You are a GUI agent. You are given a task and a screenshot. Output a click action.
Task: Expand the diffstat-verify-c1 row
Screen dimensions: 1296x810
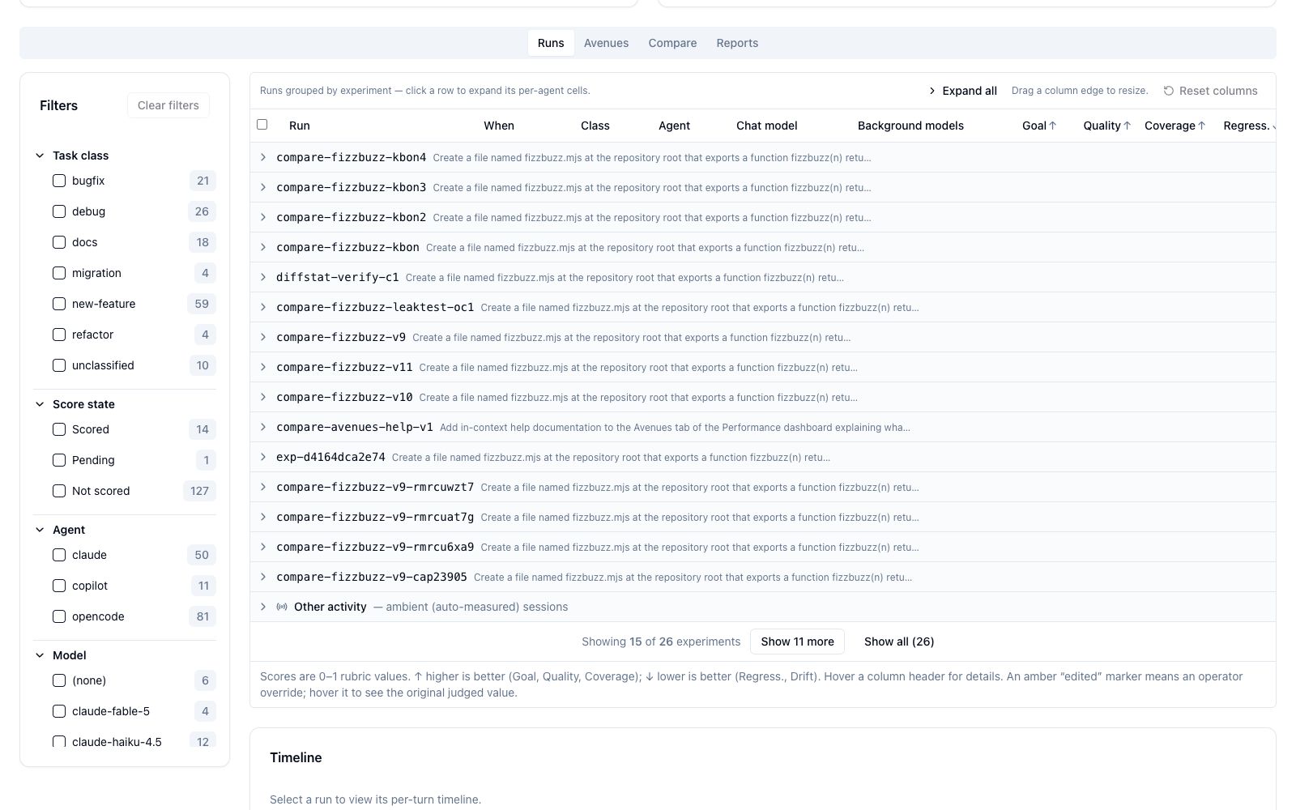coord(263,277)
